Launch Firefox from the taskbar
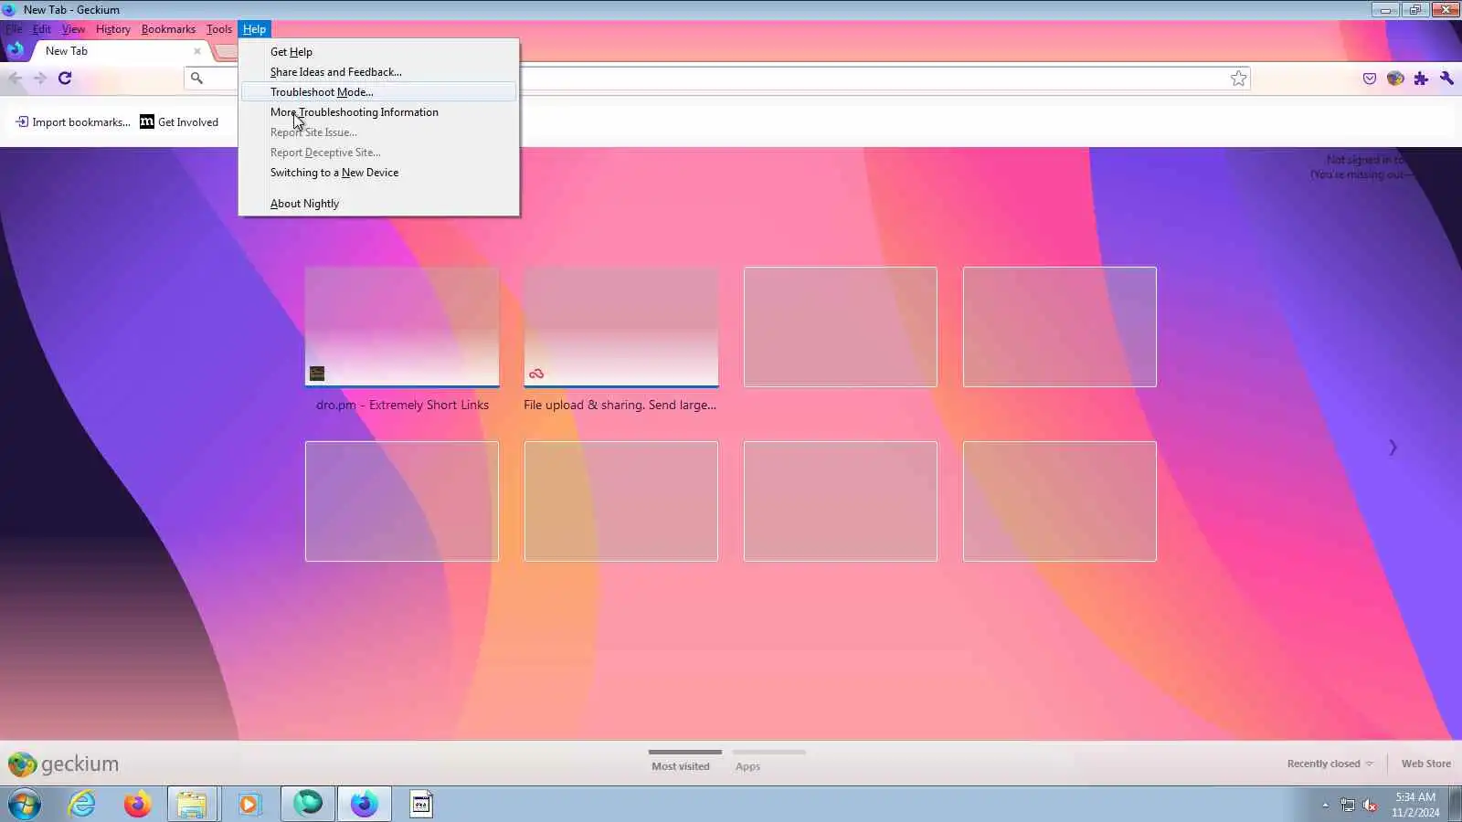The height and width of the screenshot is (822, 1462). [137, 805]
